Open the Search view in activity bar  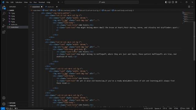pyautogui.click(x=4, y=13)
